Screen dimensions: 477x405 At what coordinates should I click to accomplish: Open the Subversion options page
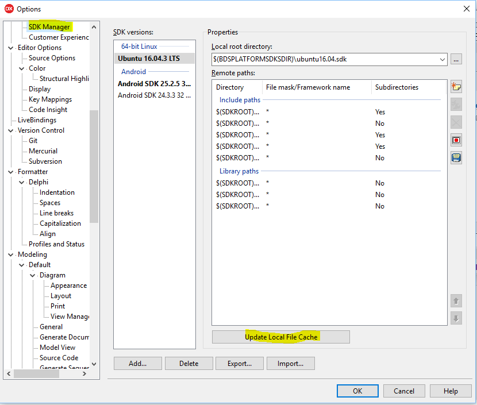point(45,161)
